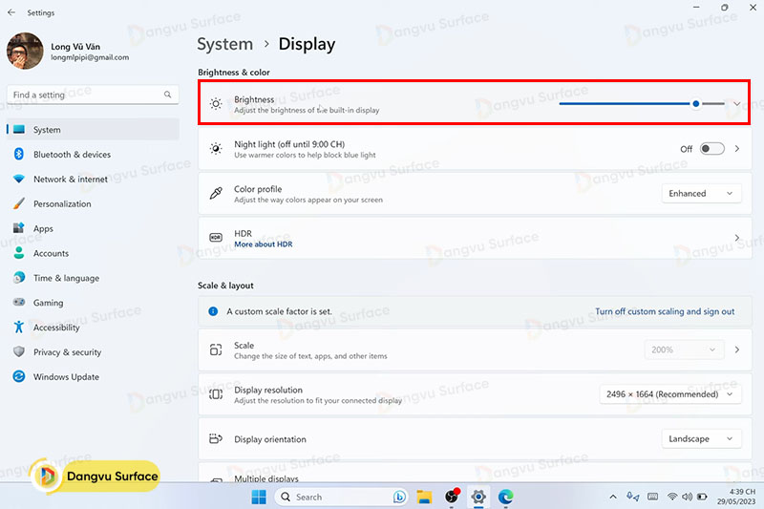
Task: Click the Personalization paintbrush icon
Action: (18, 204)
